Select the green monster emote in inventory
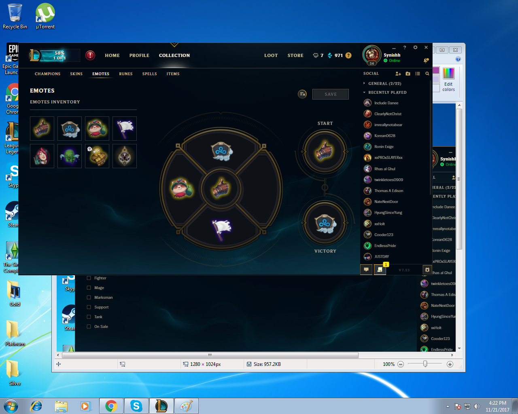Viewport: 518px width, 414px height. [x=70, y=156]
